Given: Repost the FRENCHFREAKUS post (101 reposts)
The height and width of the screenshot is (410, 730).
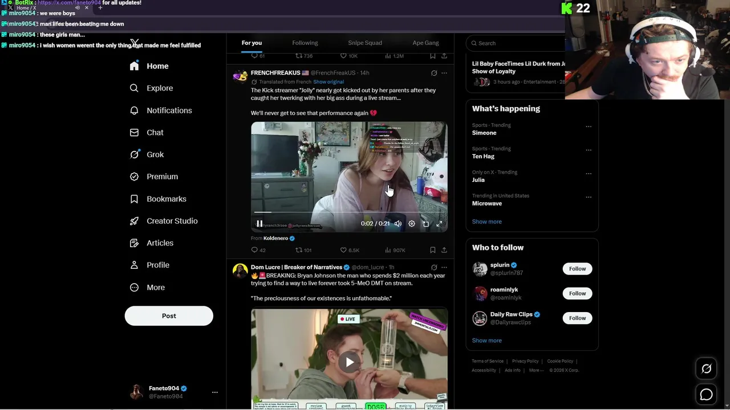Looking at the screenshot, I should click(x=303, y=250).
